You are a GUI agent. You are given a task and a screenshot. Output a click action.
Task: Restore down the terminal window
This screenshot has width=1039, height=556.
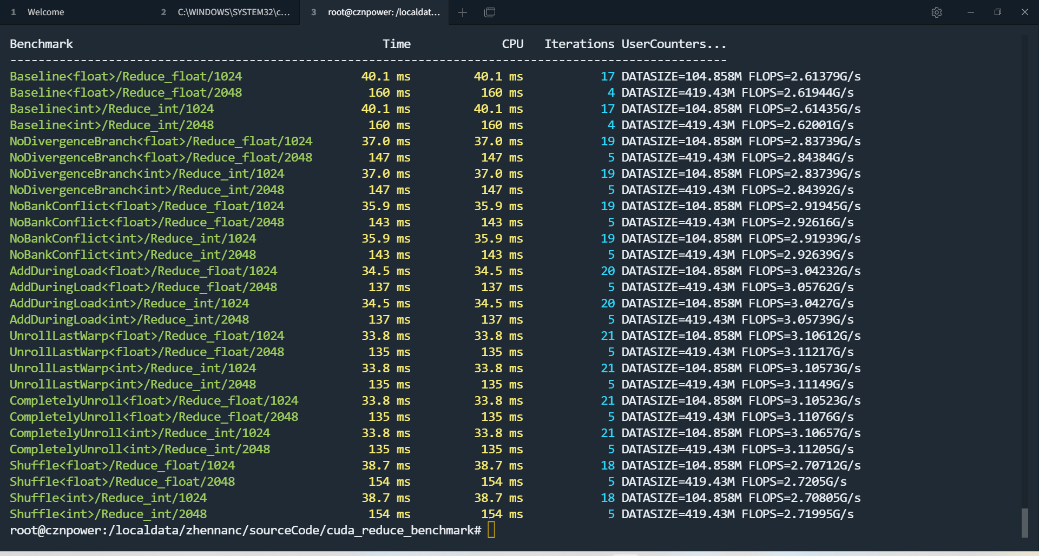coord(998,12)
